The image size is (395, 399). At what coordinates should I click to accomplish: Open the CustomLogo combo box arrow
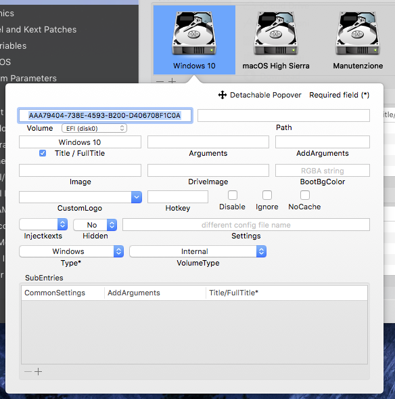tap(137, 197)
